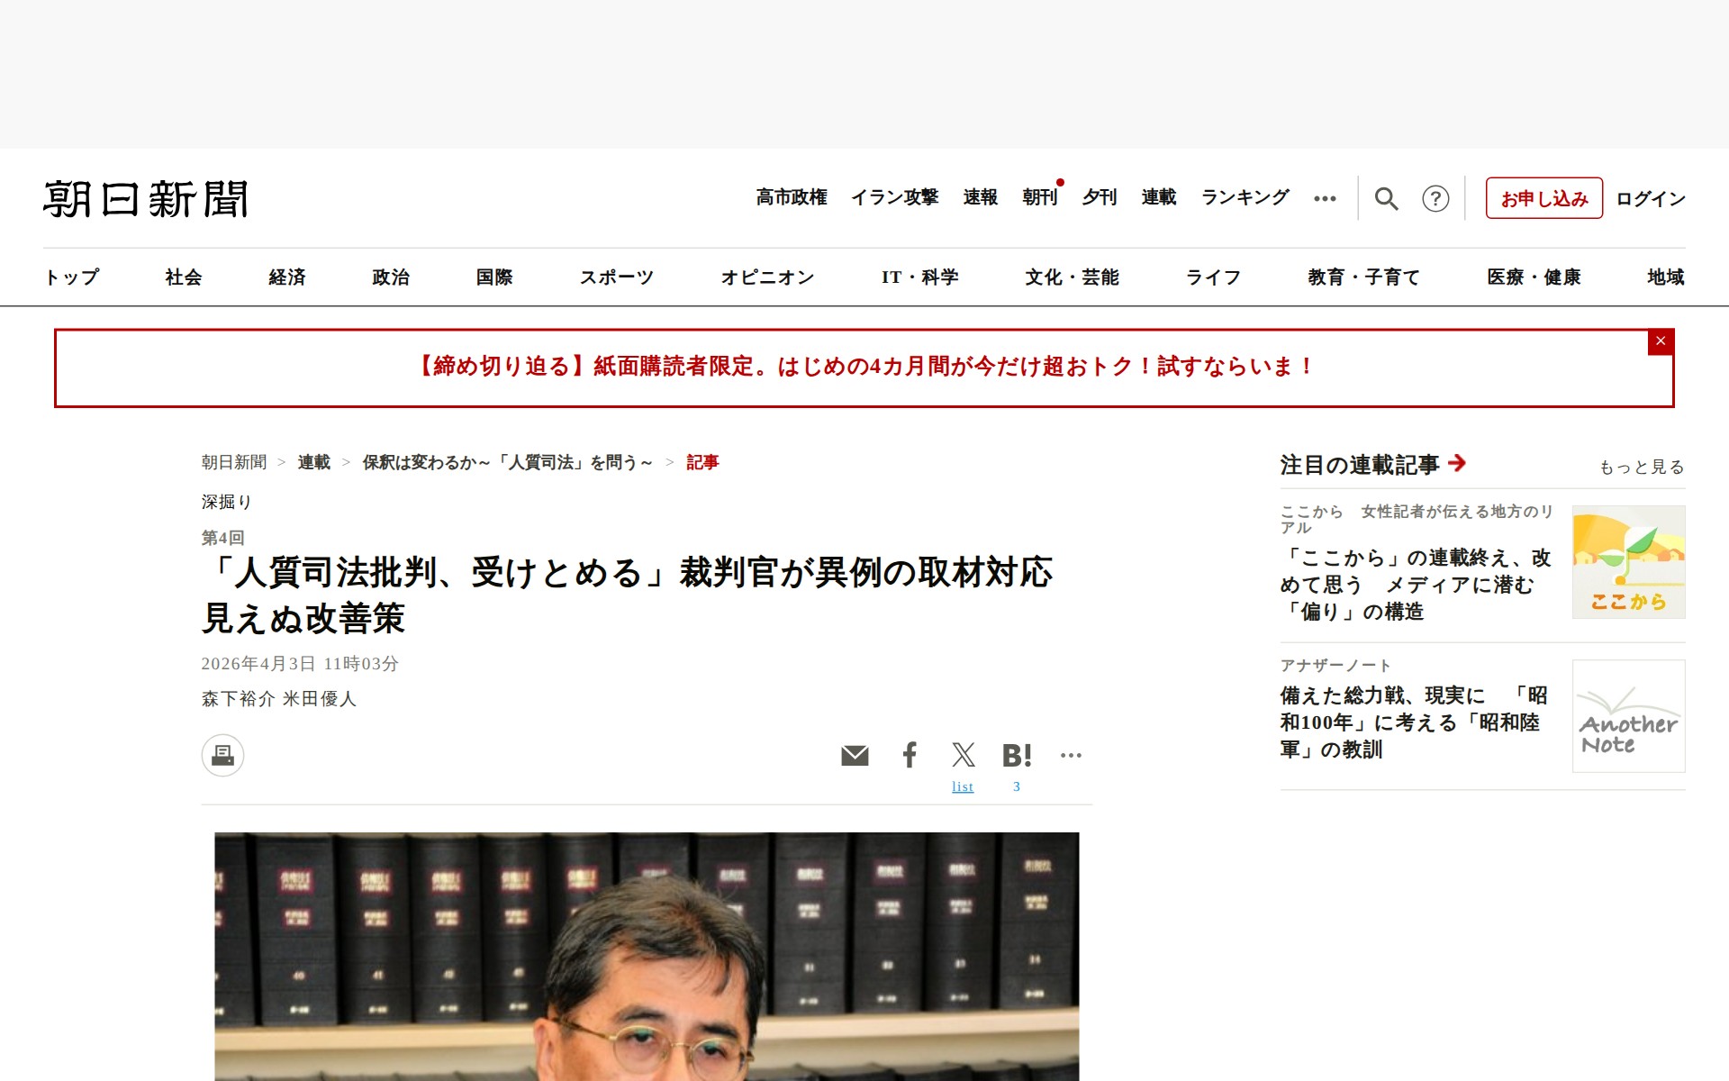
Task: Bookmark with Hatena B! icon
Action: pyautogui.click(x=1017, y=755)
